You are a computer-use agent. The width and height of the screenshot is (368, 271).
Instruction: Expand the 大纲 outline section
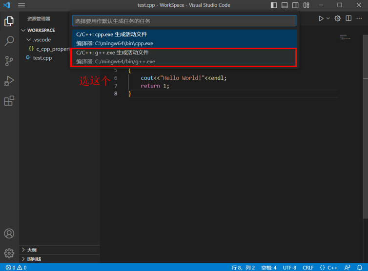click(60, 250)
